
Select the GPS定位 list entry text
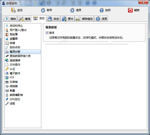coord(15,99)
